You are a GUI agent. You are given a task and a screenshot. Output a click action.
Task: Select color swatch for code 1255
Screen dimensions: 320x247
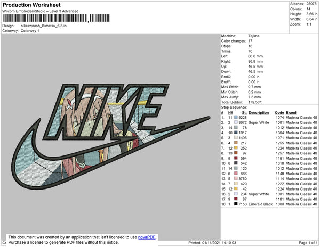point(236,143)
